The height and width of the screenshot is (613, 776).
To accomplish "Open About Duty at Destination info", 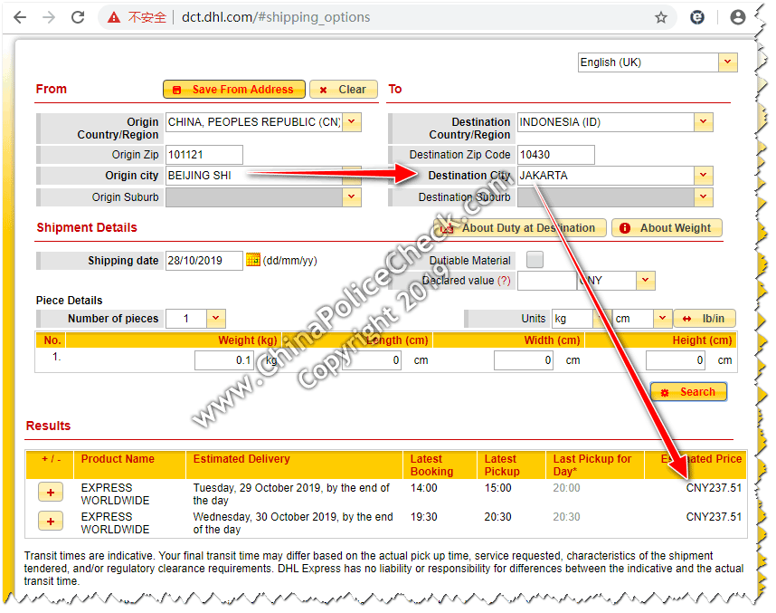I will point(520,228).
